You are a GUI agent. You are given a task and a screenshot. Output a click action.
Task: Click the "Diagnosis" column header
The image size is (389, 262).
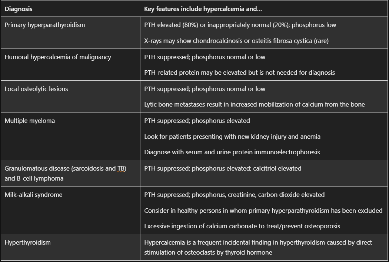click(x=19, y=9)
